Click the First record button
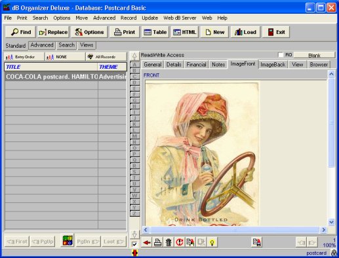Screen dimensions: 339x258 tap(17, 242)
